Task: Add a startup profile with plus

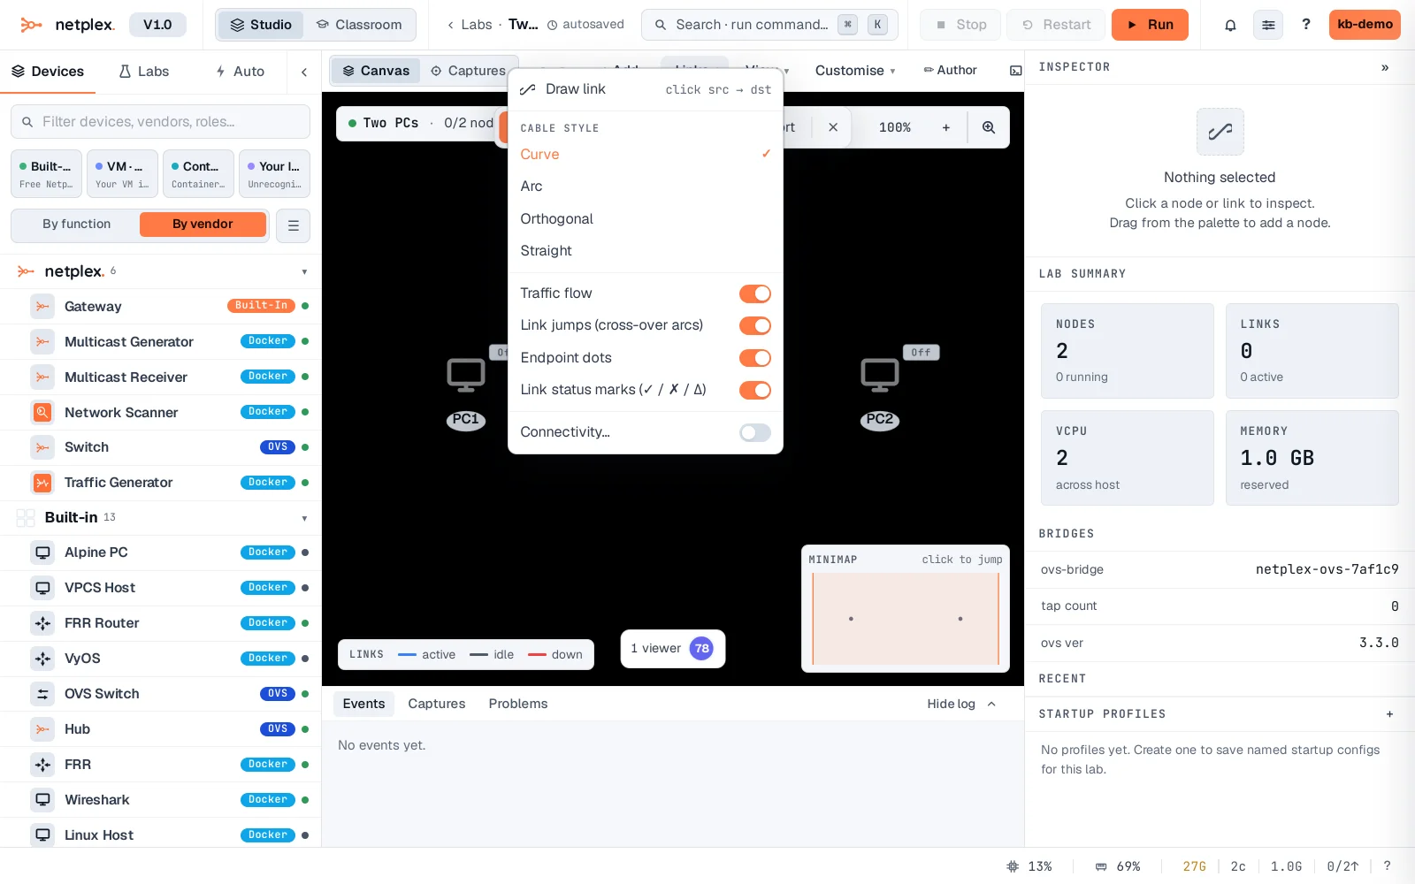Action: click(x=1389, y=714)
